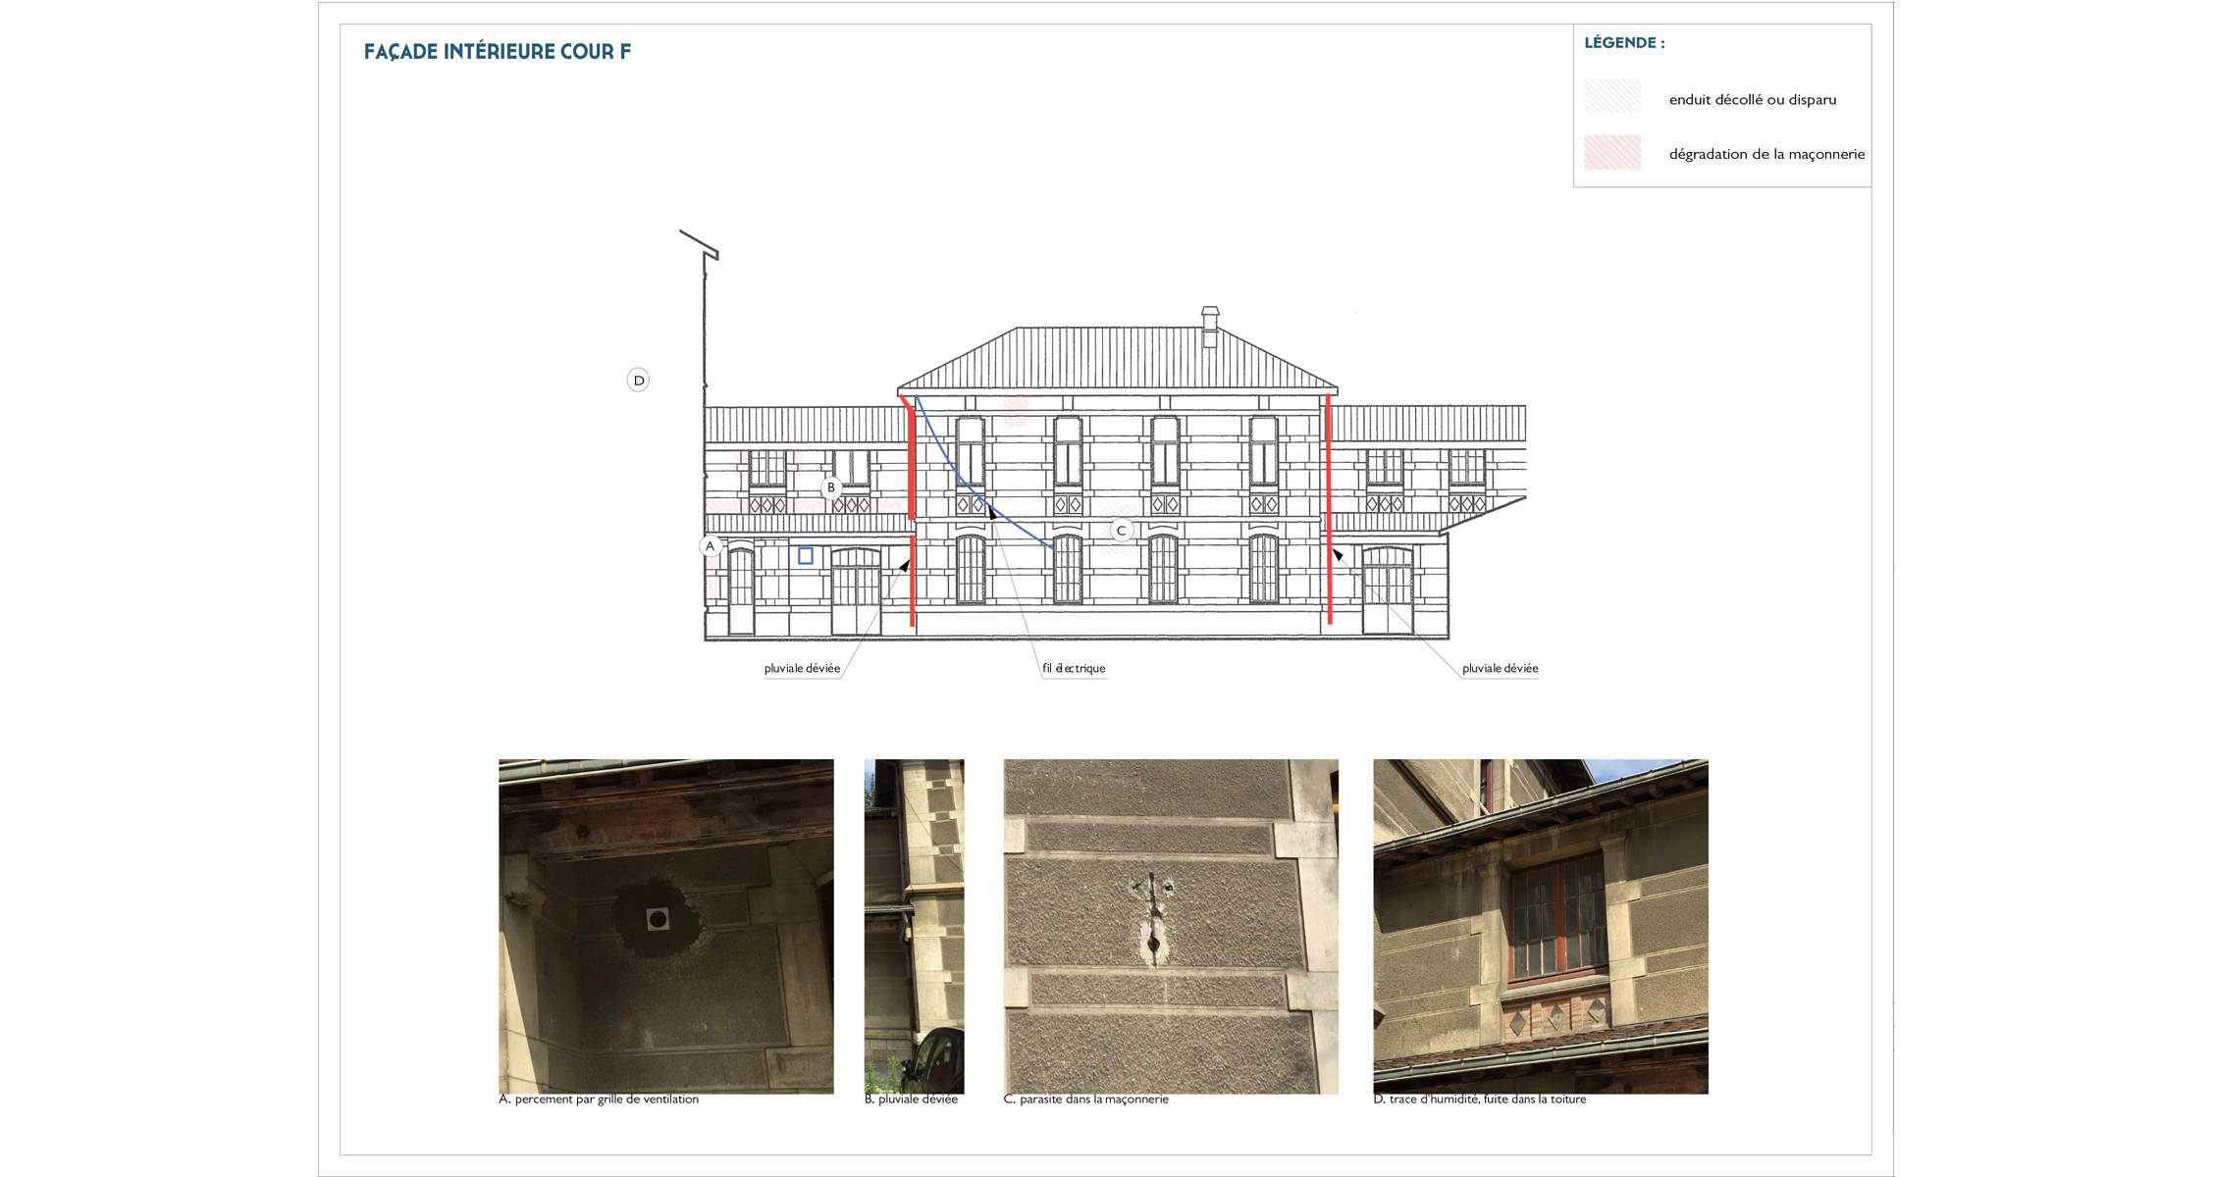
Task: Click the 'FAÇADE INTÉRIEURE COUR F' title
Action: tap(498, 52)
